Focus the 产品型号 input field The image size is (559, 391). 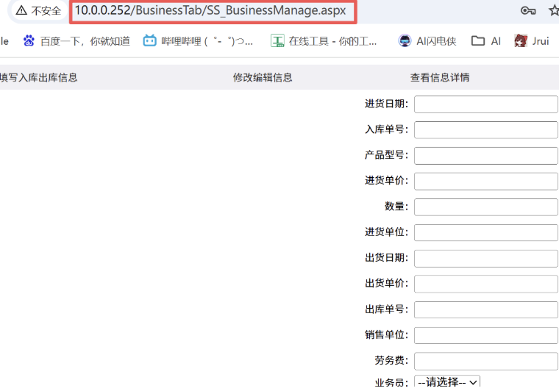(486, 156)
